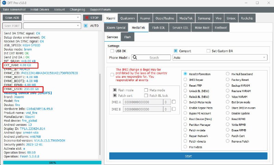This screenshot has width=274, height=165.
Task: Select Factory Reset radio option
Action: tap(227, 80)
